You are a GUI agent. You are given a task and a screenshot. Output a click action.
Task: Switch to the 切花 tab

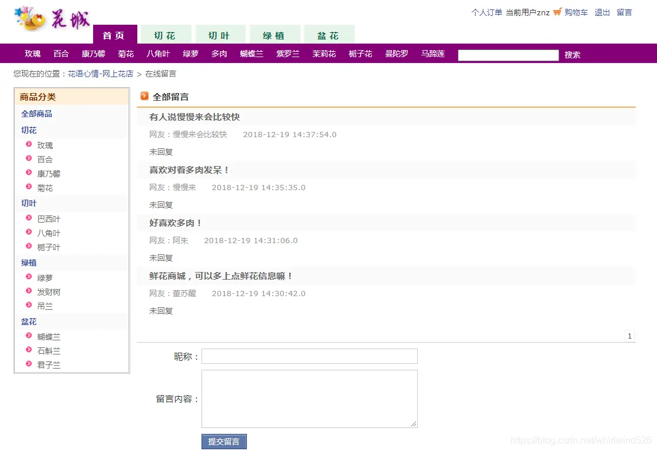[x=166, y=34]
